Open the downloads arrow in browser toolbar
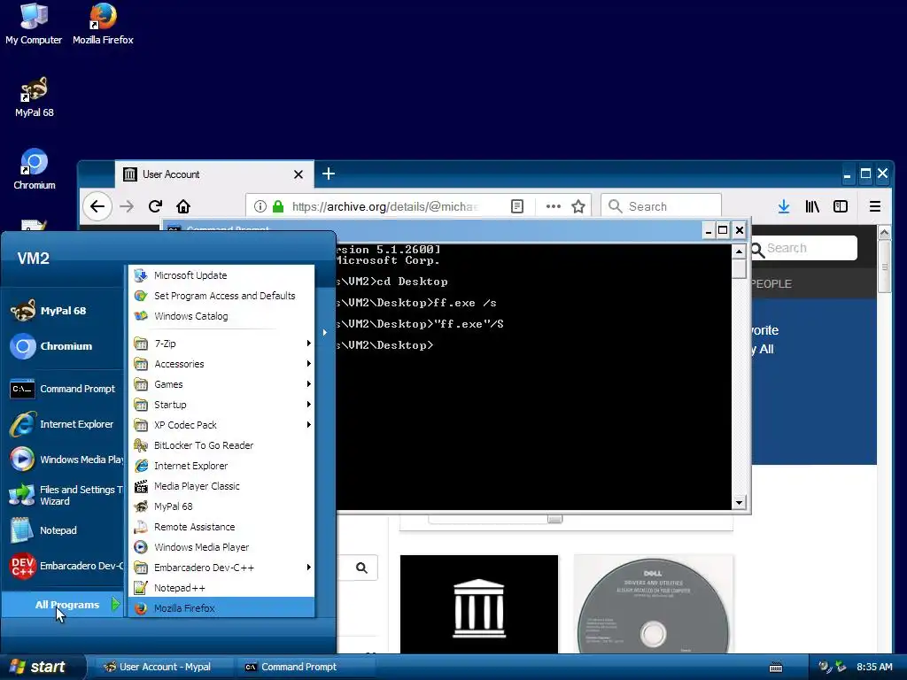Image resolution: width=907 pixels, height=680 pixels. [x=784, y=206]
